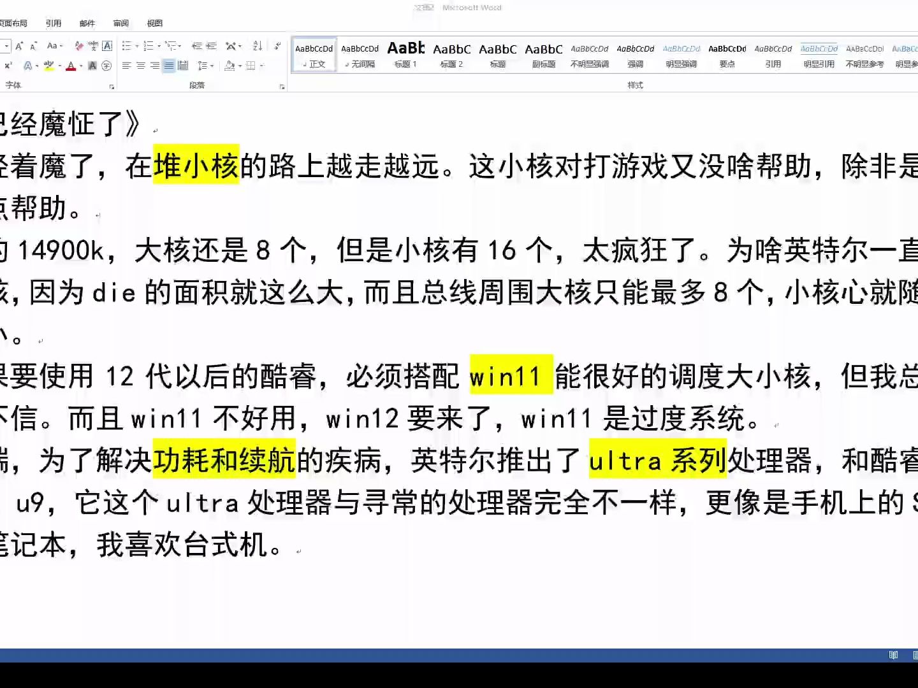The width and height of the screenshot is (918, 688).
Task: Switch to the 视图 tab
Action: (x=155, y=23)
